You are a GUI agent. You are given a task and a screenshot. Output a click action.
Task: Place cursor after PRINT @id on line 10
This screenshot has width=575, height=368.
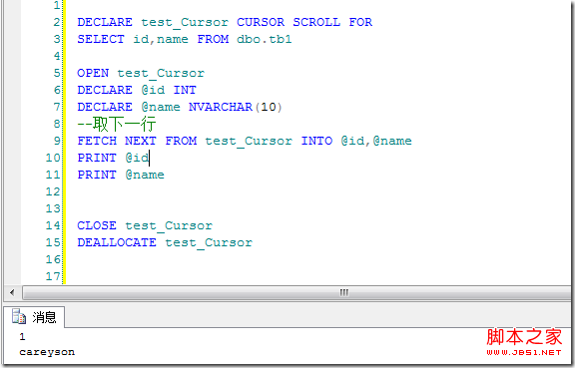pos(150,158)
